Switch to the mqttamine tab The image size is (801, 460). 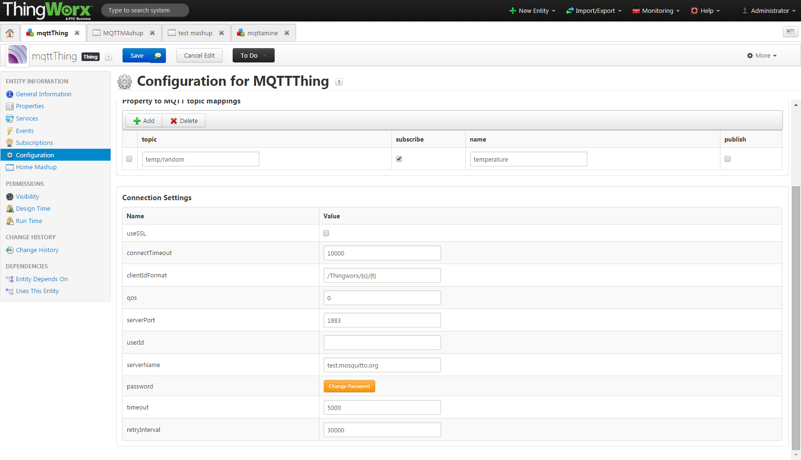point(263,33)
